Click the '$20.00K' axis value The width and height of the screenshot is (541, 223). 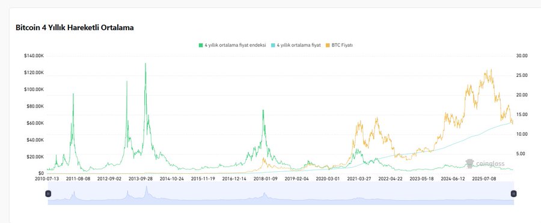(35, 157)
